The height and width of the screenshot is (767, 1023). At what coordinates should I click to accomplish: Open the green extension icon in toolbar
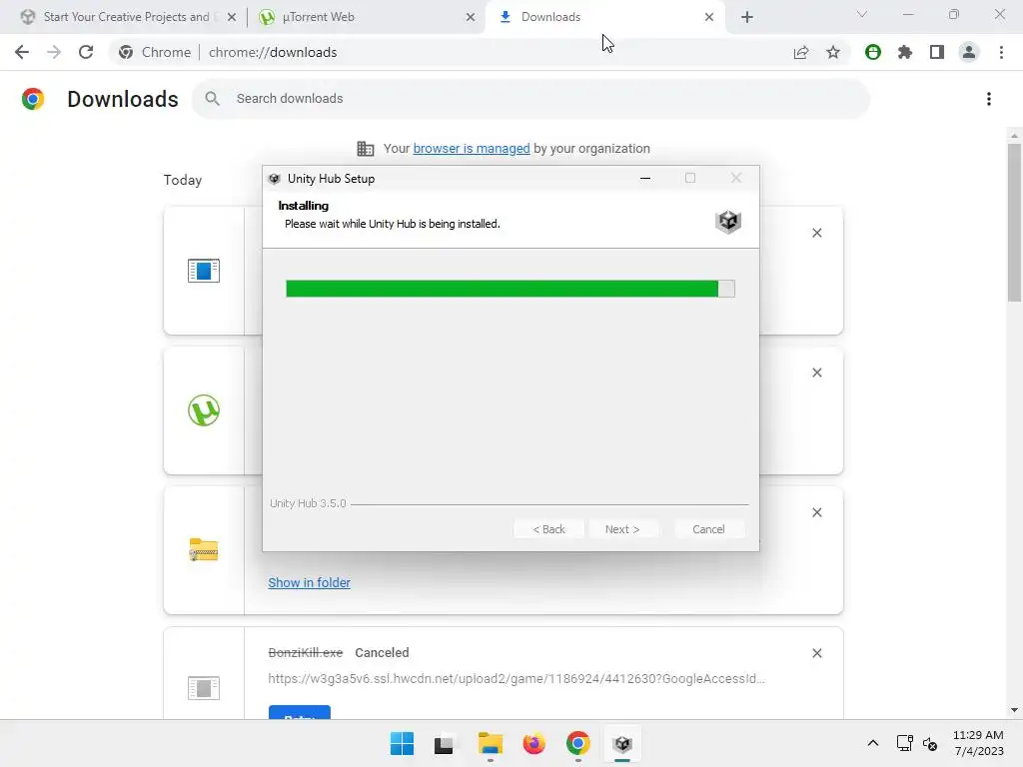click(x=873, y=52)
